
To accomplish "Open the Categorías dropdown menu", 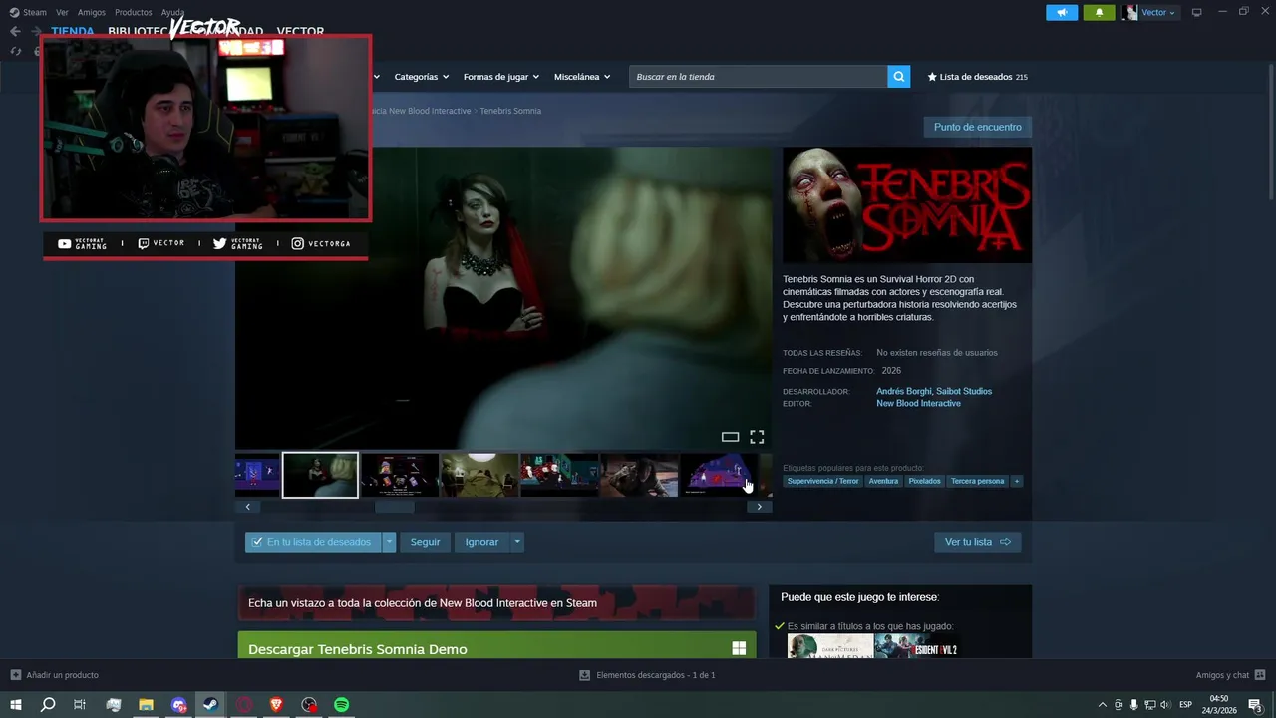I will [x=421, y=77].
